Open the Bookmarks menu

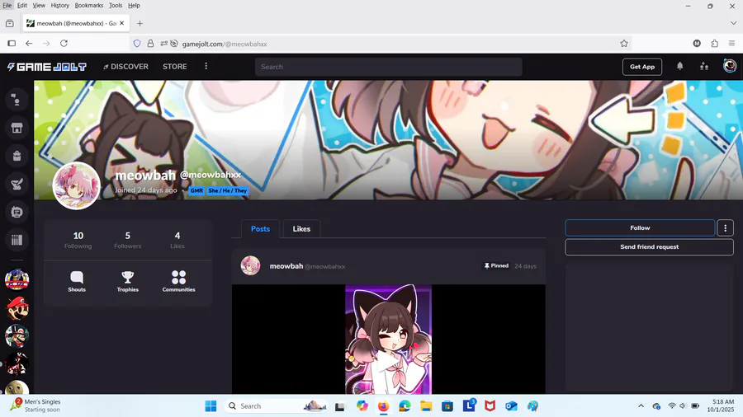point(88,5)
